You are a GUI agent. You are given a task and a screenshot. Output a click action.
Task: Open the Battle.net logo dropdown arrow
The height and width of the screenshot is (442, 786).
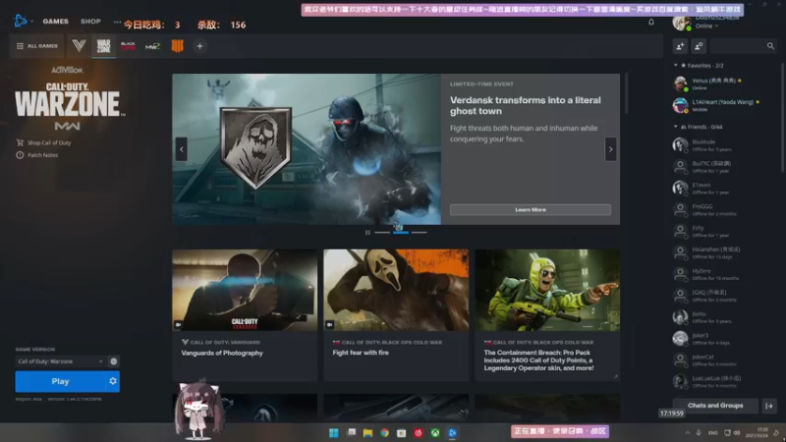tap(32, 22)
